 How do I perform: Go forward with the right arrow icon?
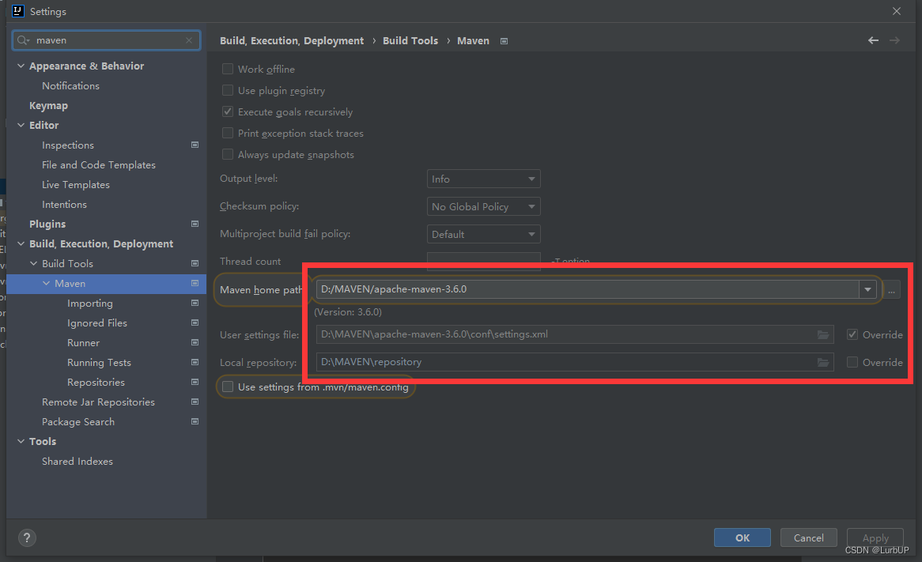coord(894,40)
